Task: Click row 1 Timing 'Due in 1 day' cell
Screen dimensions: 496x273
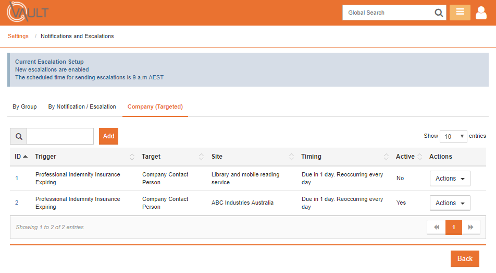Action: [x=342, y=179]
